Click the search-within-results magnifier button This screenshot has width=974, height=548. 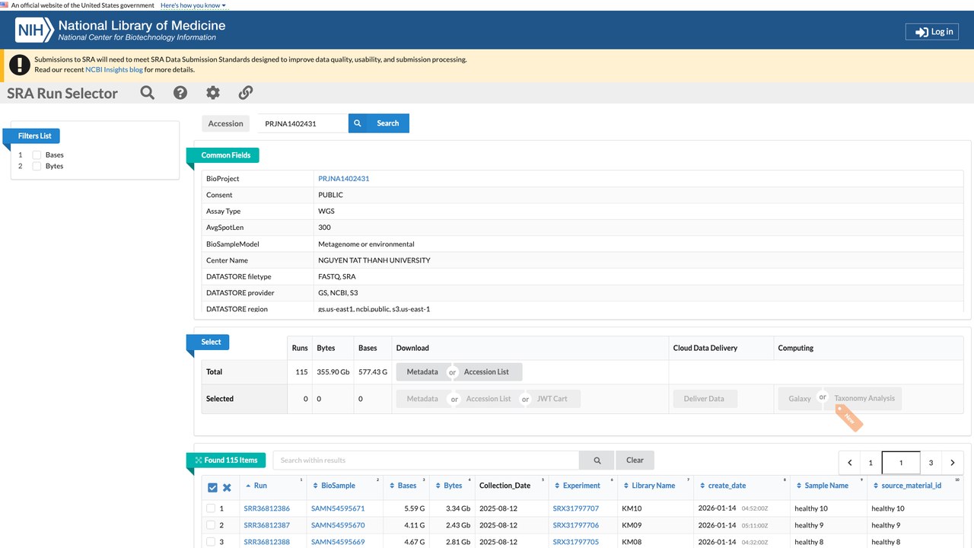597,460
